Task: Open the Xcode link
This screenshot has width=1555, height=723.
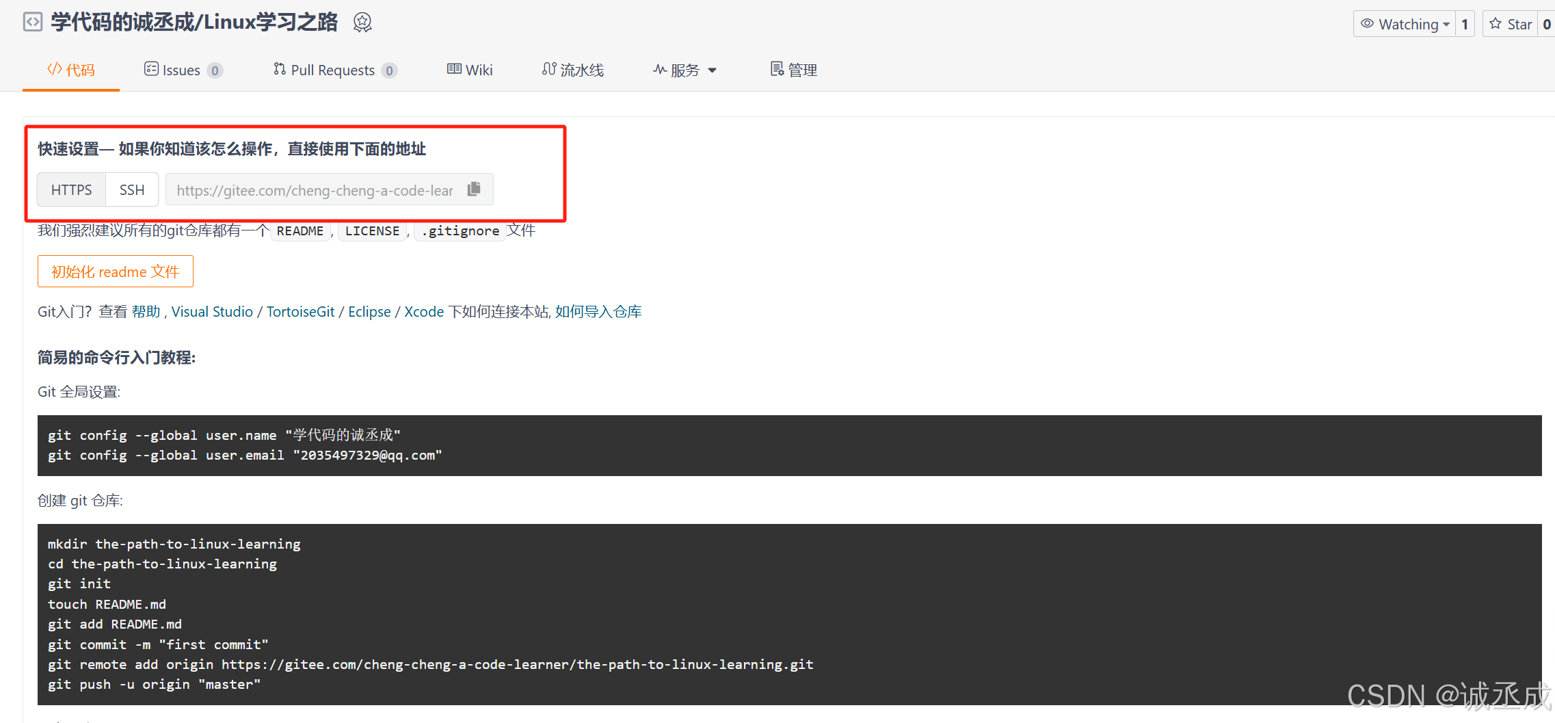Action: [x=425, y=312]
